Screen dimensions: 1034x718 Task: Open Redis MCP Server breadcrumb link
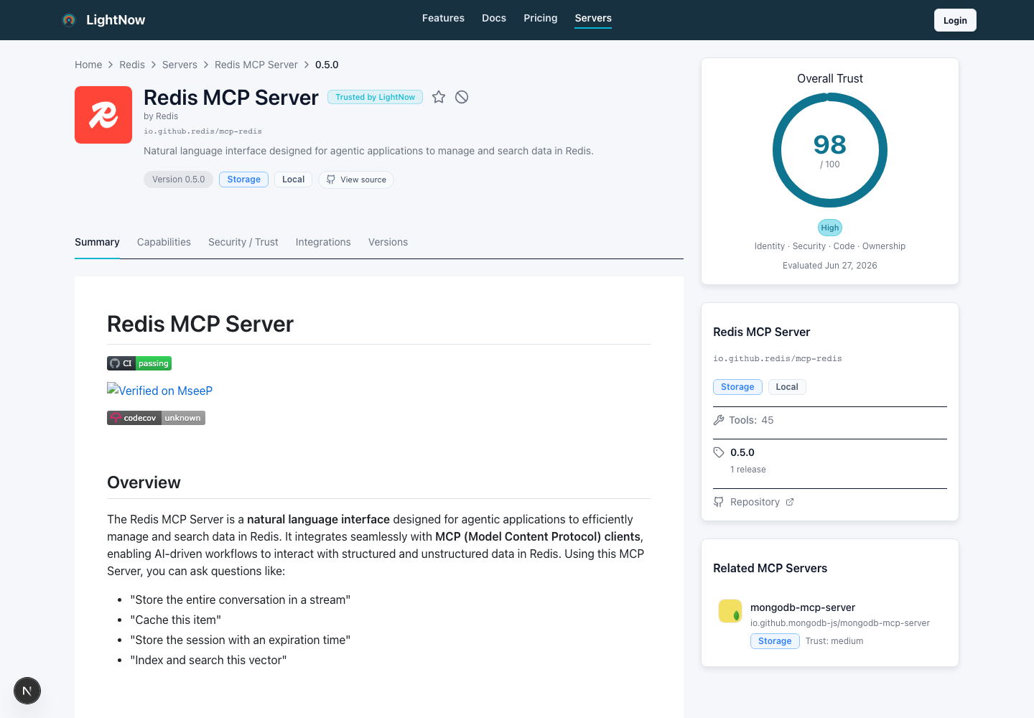(256, 65)
